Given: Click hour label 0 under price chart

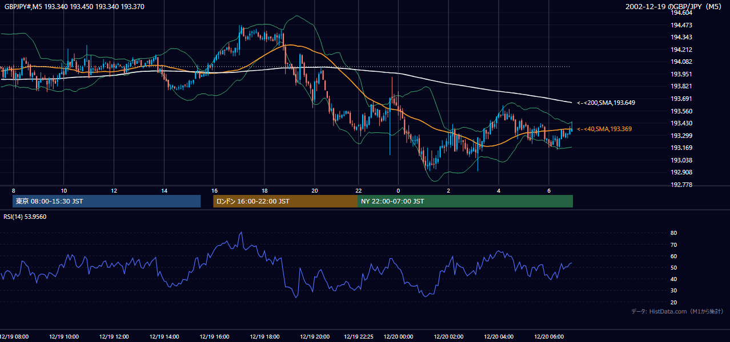Looking at the screenshot, I should [x=398, y=190].
